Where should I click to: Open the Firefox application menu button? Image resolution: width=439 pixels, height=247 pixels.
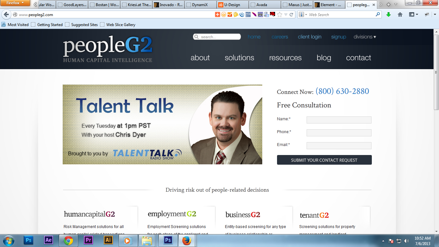pyautogui.click(x=16, y=3)
